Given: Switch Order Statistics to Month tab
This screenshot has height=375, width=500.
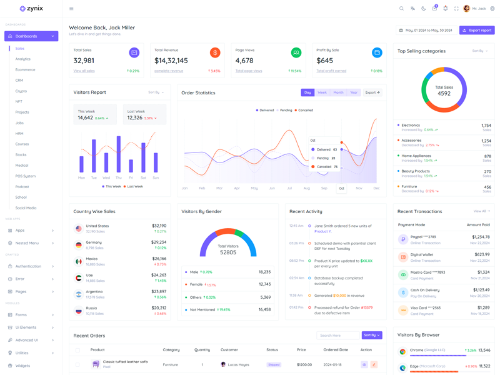Looking at the screenshot, I should coord(338,92).
